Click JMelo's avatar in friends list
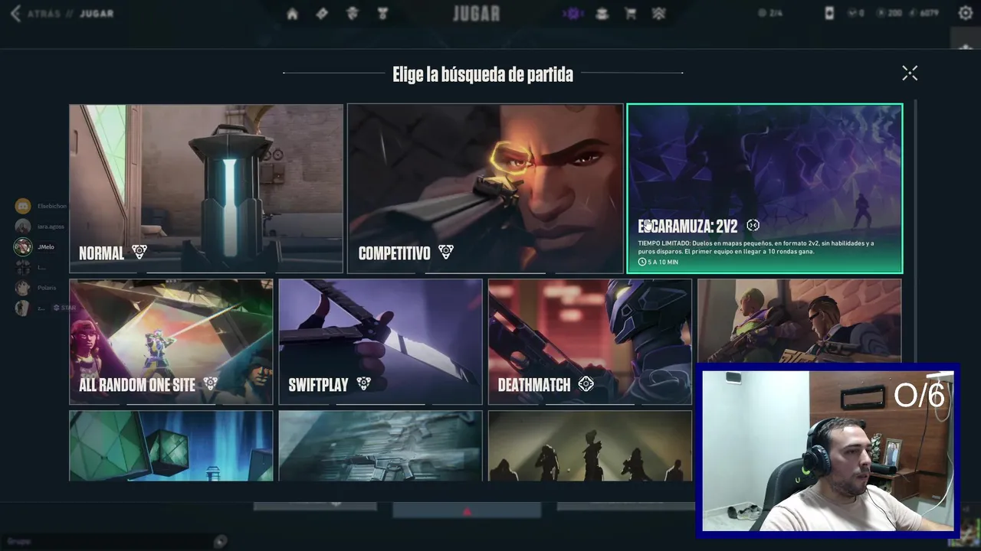981x551 pixels. (23, 246)
